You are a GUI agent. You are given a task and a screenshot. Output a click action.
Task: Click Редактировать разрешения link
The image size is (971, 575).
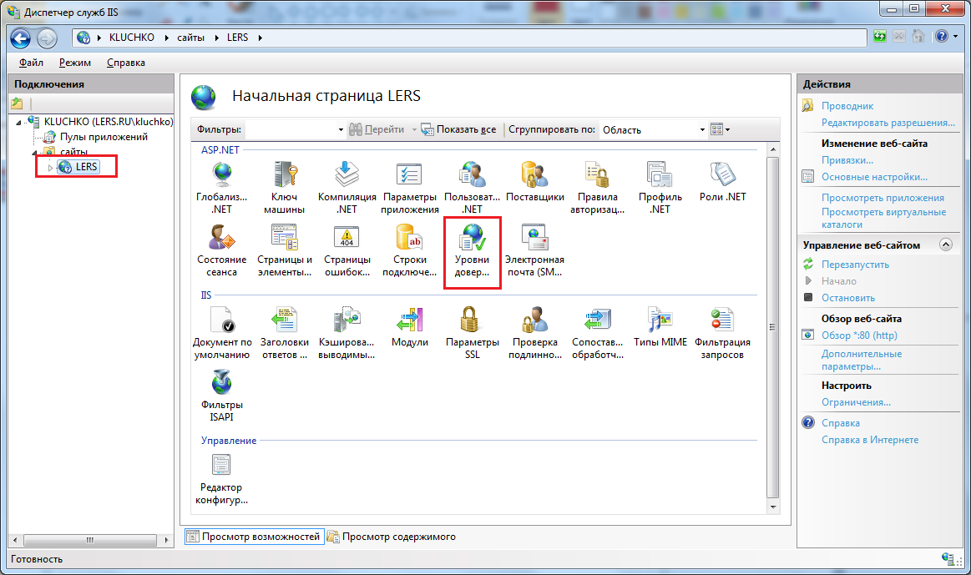888,123
